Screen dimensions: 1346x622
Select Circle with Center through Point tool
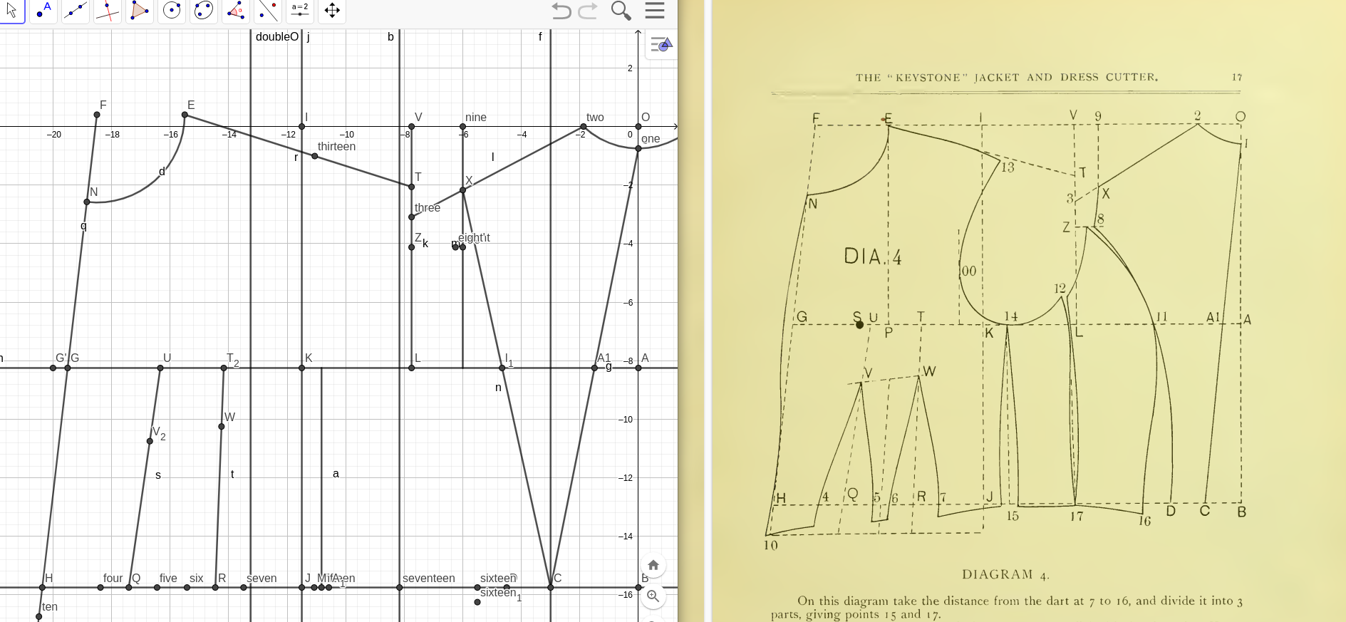(172, 11)
